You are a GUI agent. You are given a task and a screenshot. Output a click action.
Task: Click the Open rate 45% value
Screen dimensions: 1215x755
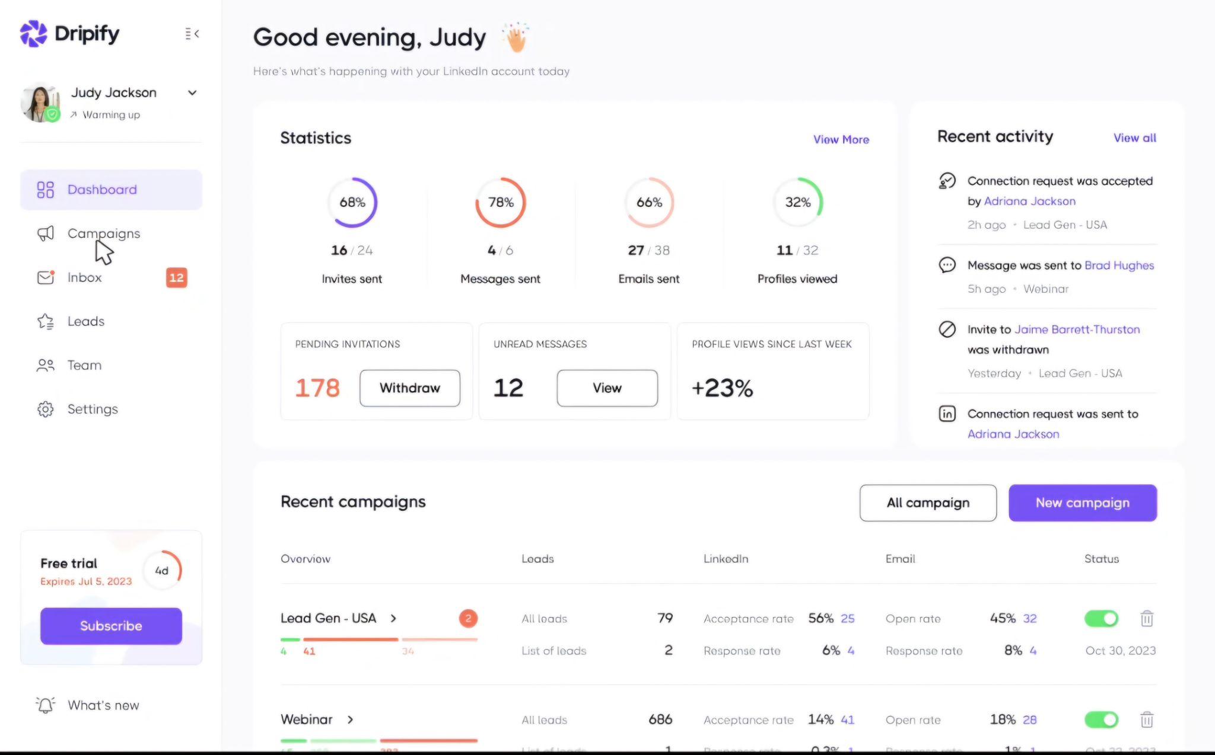click(x=1003, y=618)
